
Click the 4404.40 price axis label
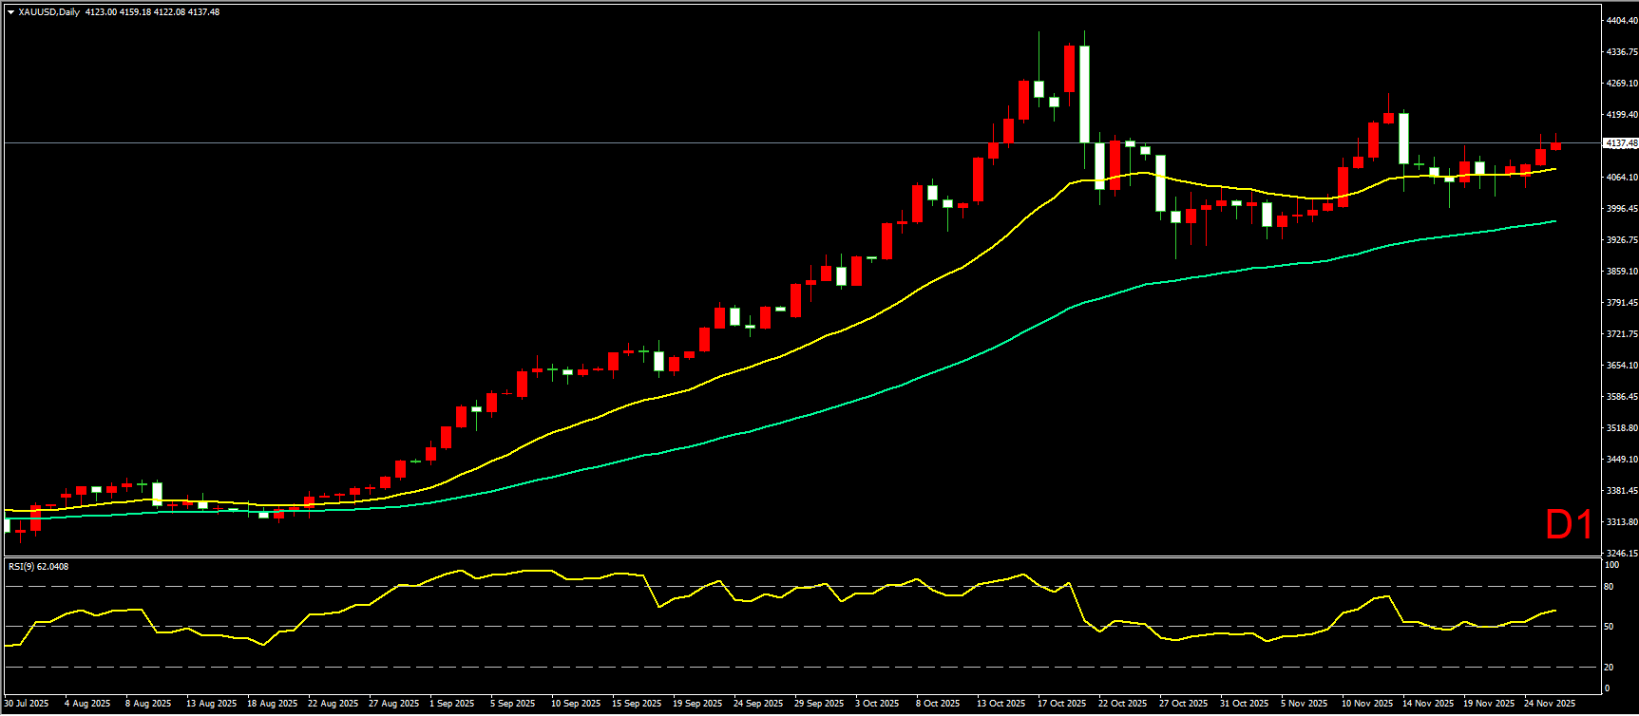point(1620,20)
